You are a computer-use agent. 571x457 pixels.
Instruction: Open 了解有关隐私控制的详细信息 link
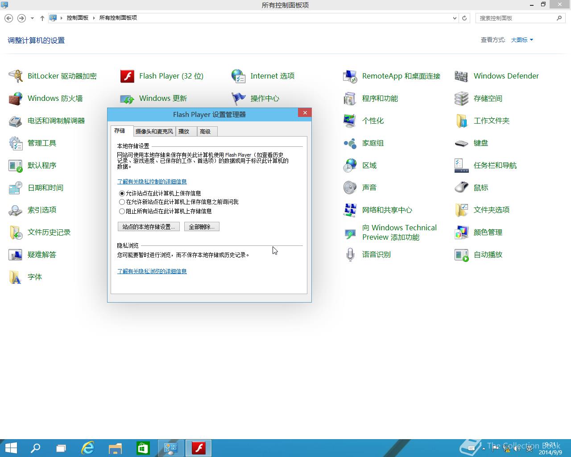152,182
